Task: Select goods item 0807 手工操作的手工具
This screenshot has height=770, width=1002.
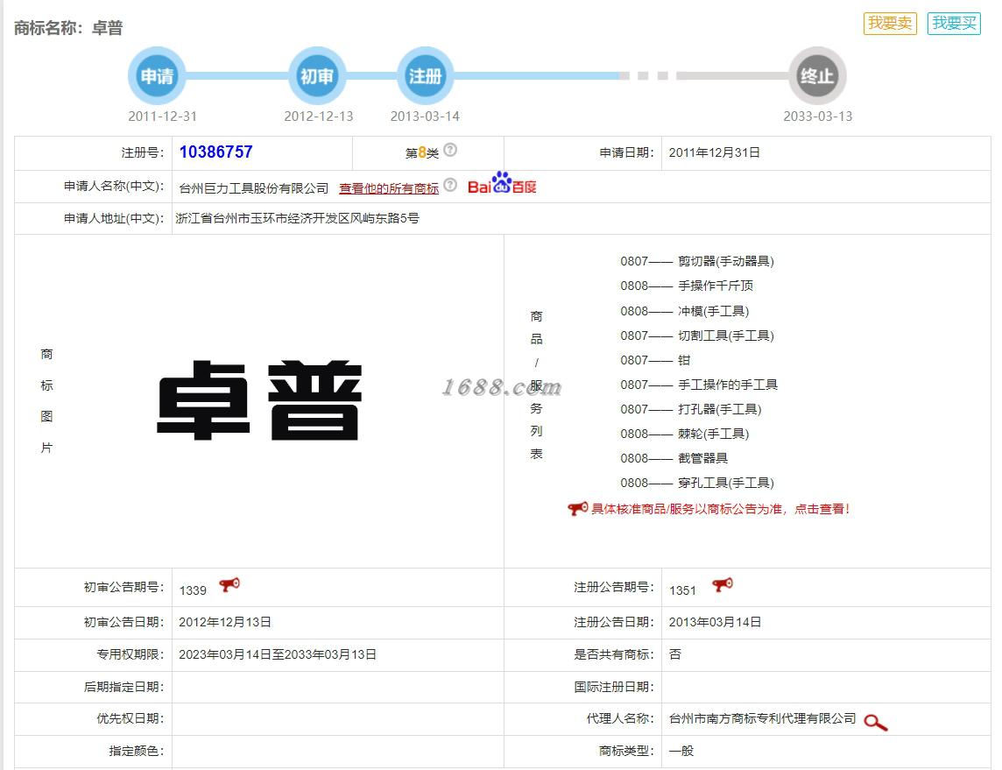Action: [699, 385]
